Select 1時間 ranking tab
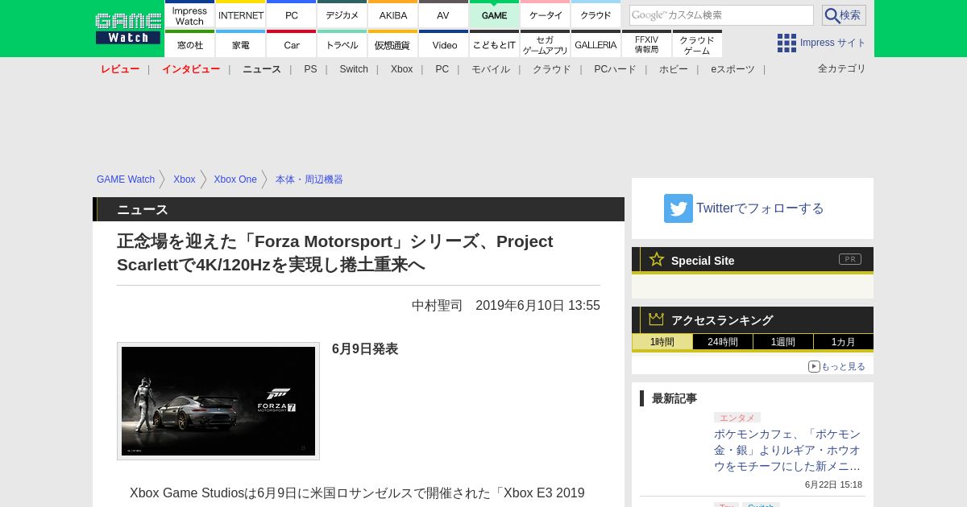The height and width of the screenshot is (507, 967). [662, 341]
